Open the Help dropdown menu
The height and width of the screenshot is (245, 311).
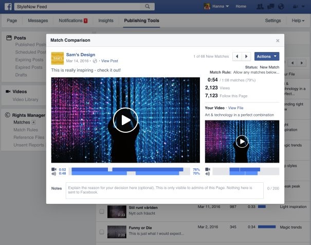tap(298, 21)
